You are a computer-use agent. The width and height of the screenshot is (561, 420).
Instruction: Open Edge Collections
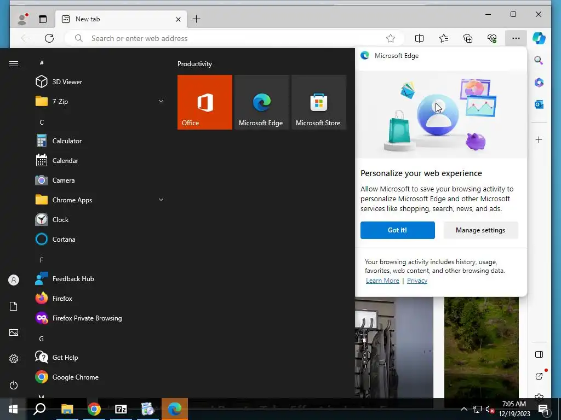(x=468, y=38)
